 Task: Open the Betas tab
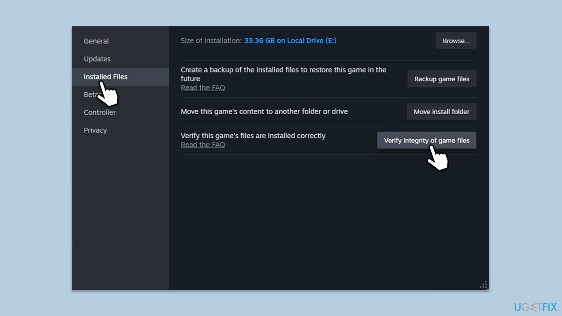(89, 95)
